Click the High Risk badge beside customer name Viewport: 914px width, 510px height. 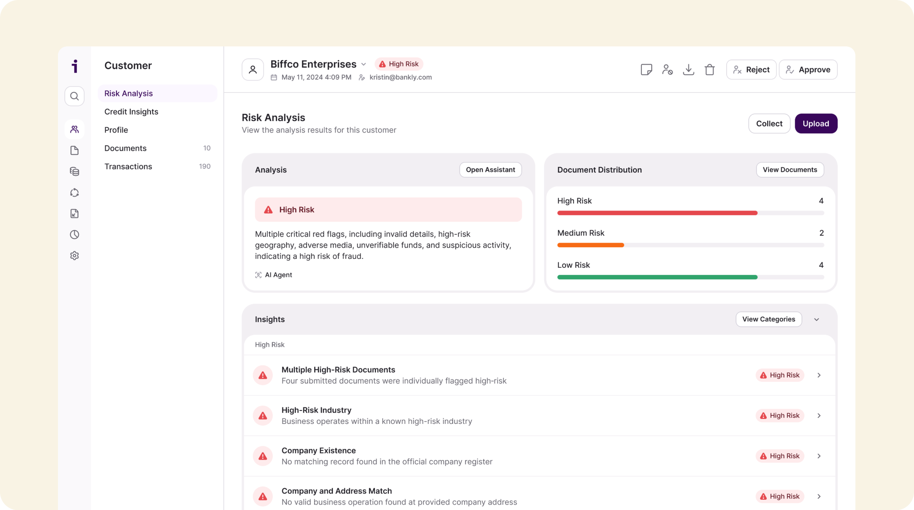point(399,64)
